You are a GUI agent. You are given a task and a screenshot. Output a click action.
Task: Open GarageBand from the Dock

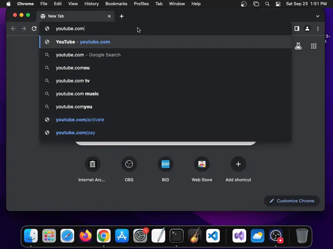tap(195, 236)
